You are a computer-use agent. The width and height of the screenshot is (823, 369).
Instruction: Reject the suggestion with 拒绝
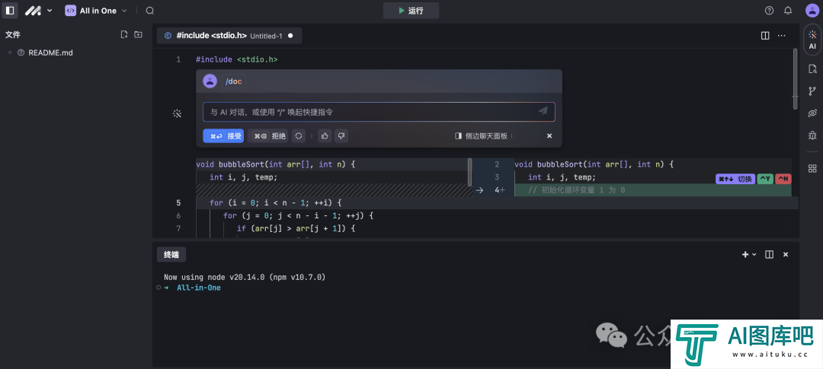[x=267, y=136]
